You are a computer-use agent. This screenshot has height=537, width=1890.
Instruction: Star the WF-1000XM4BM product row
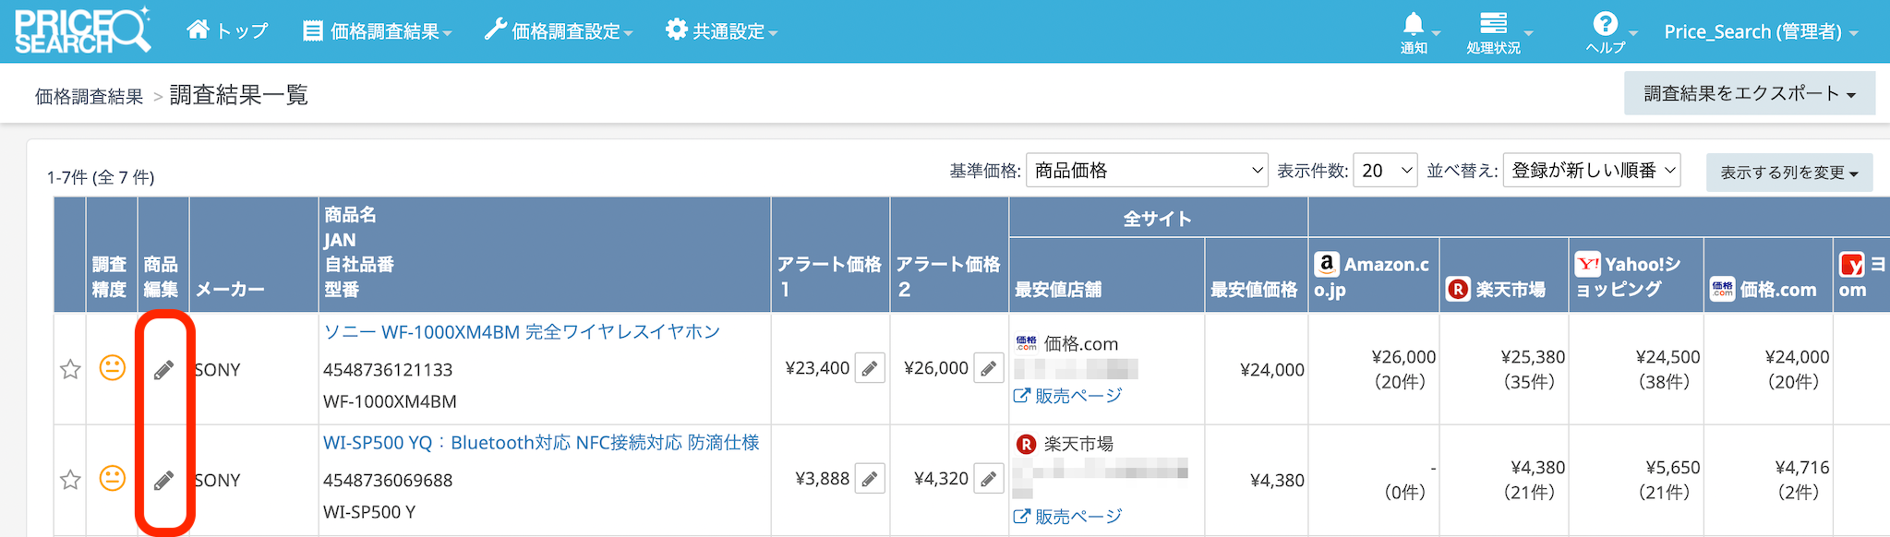tap(70, 370)
